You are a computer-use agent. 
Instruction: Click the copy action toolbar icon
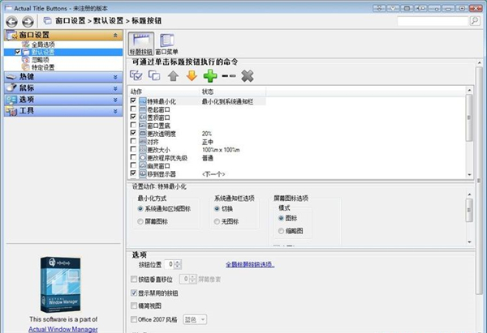(x=154, y=76)
